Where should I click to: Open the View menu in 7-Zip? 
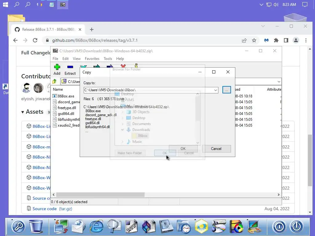77,59
